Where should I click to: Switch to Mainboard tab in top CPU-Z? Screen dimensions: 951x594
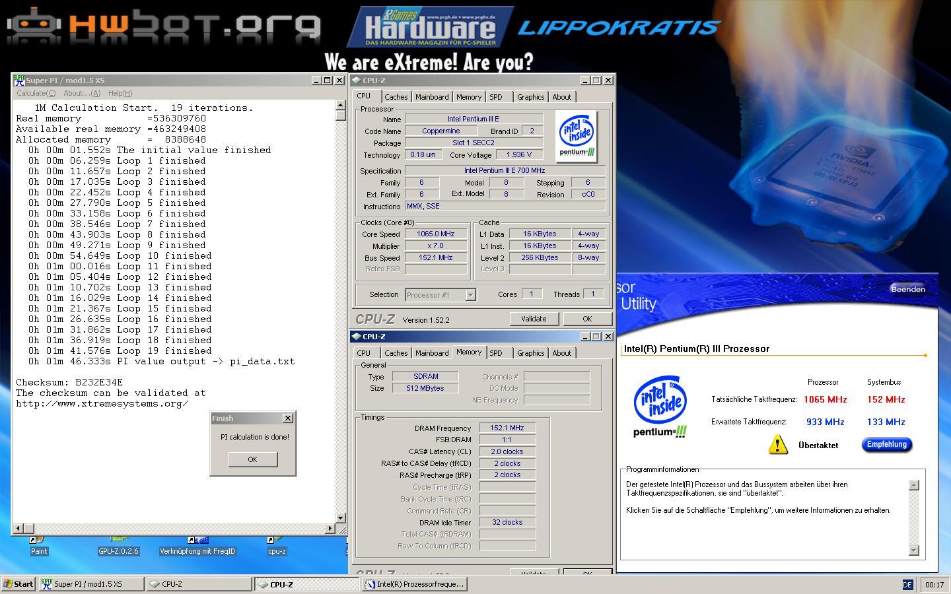pos(432,97)
